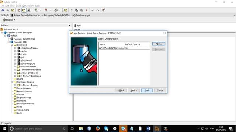Click the green Connect server icon

36,10
